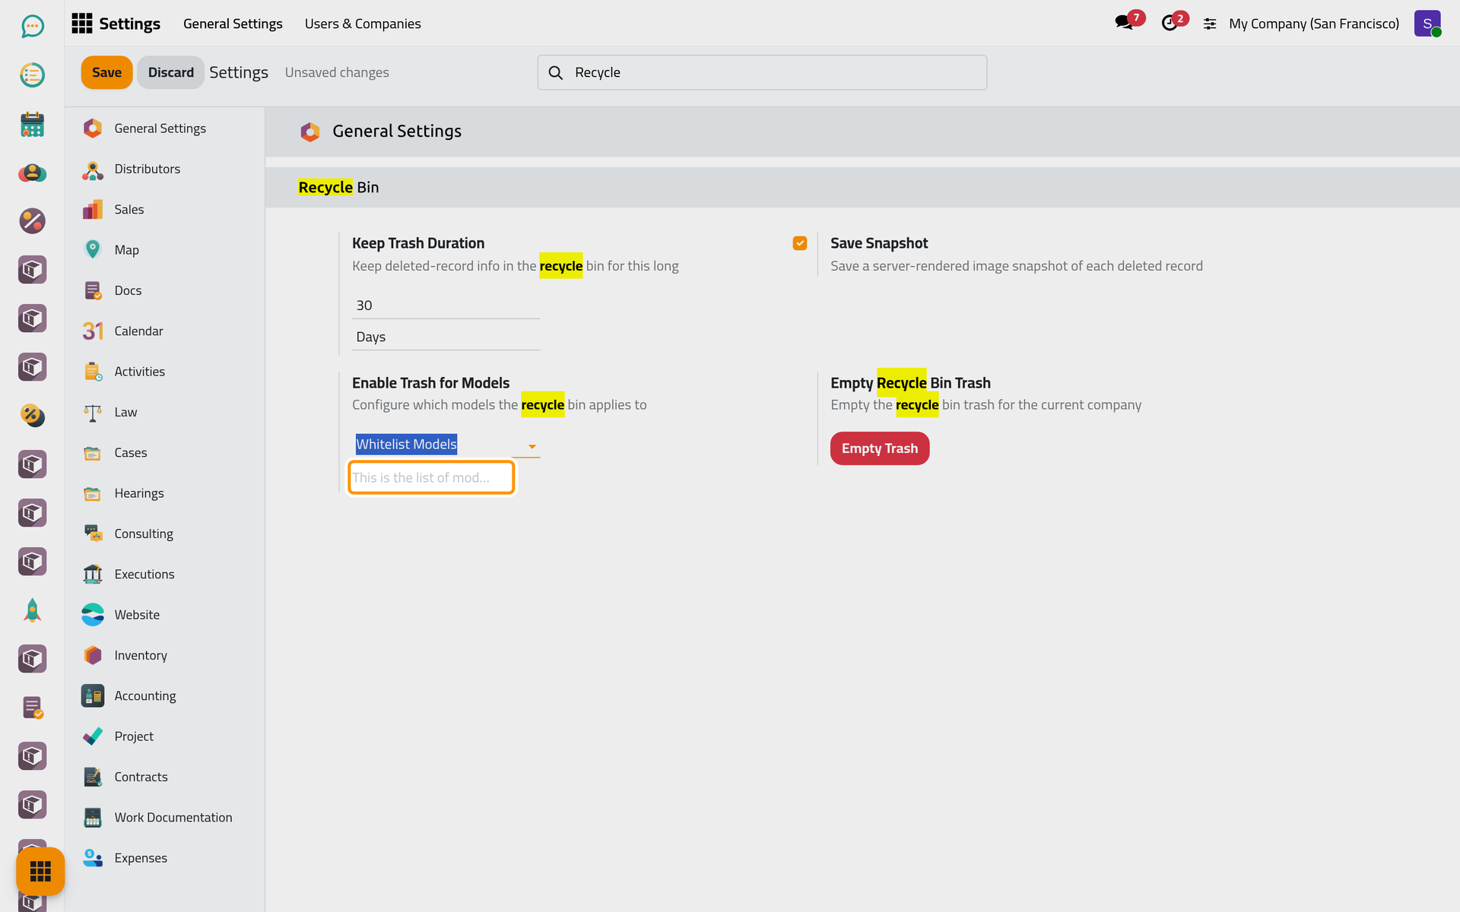The image size is (1460, 912).
Task: Click the model list input field
Action: 431,477
